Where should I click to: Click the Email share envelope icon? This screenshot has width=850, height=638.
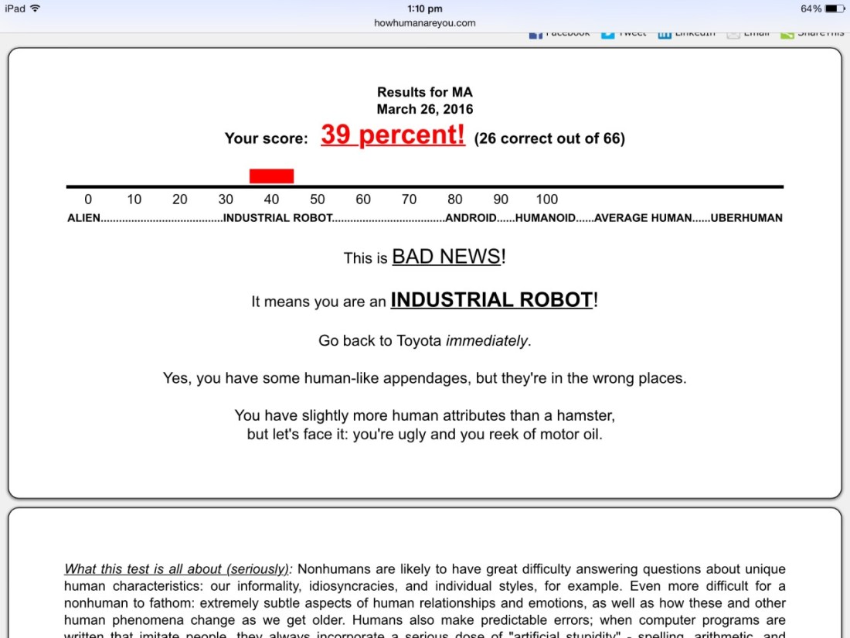[733, 35]
